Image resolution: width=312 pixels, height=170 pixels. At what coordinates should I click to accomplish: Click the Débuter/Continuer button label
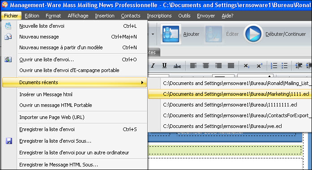tap(286, 34)
